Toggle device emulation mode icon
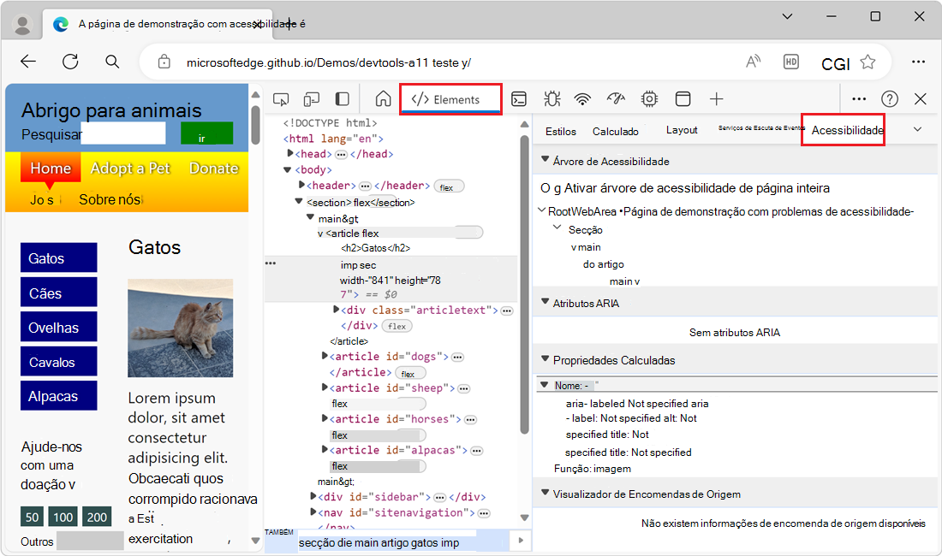Screen dimensions: 942x556 (x=312, y=99)
